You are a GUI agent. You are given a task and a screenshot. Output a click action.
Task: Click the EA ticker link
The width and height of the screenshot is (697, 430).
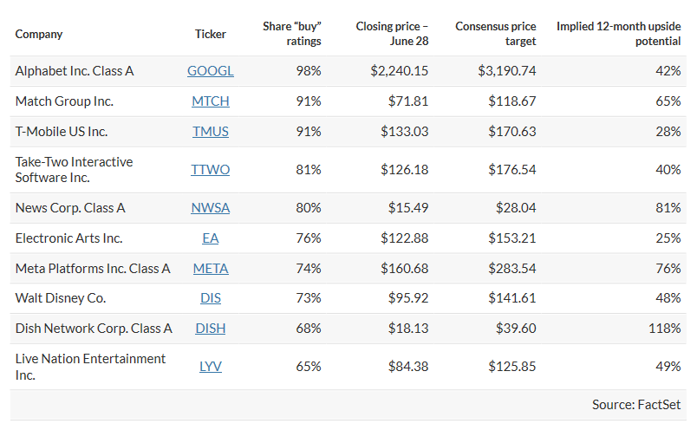click(211, 238)
